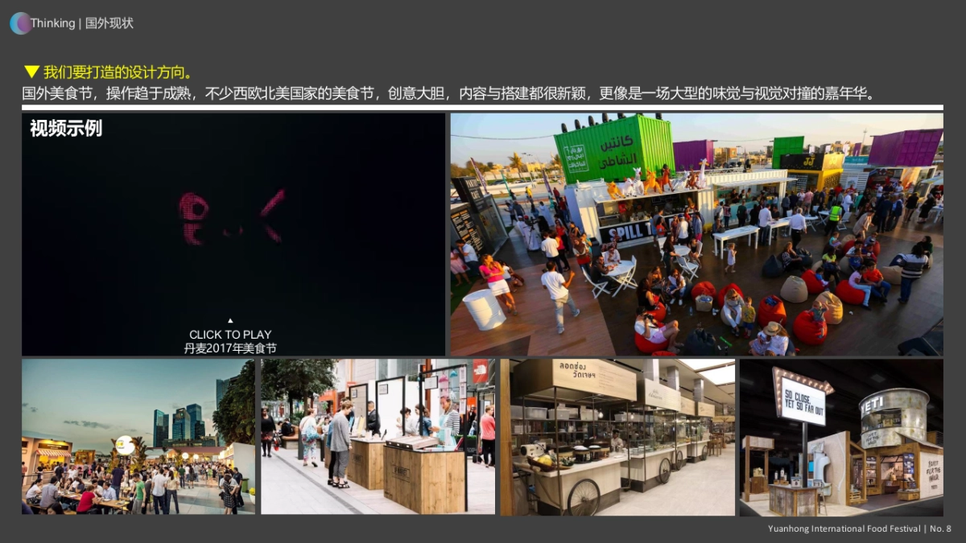Select the 视频示例 label on the video

click(x=66, y=129)
